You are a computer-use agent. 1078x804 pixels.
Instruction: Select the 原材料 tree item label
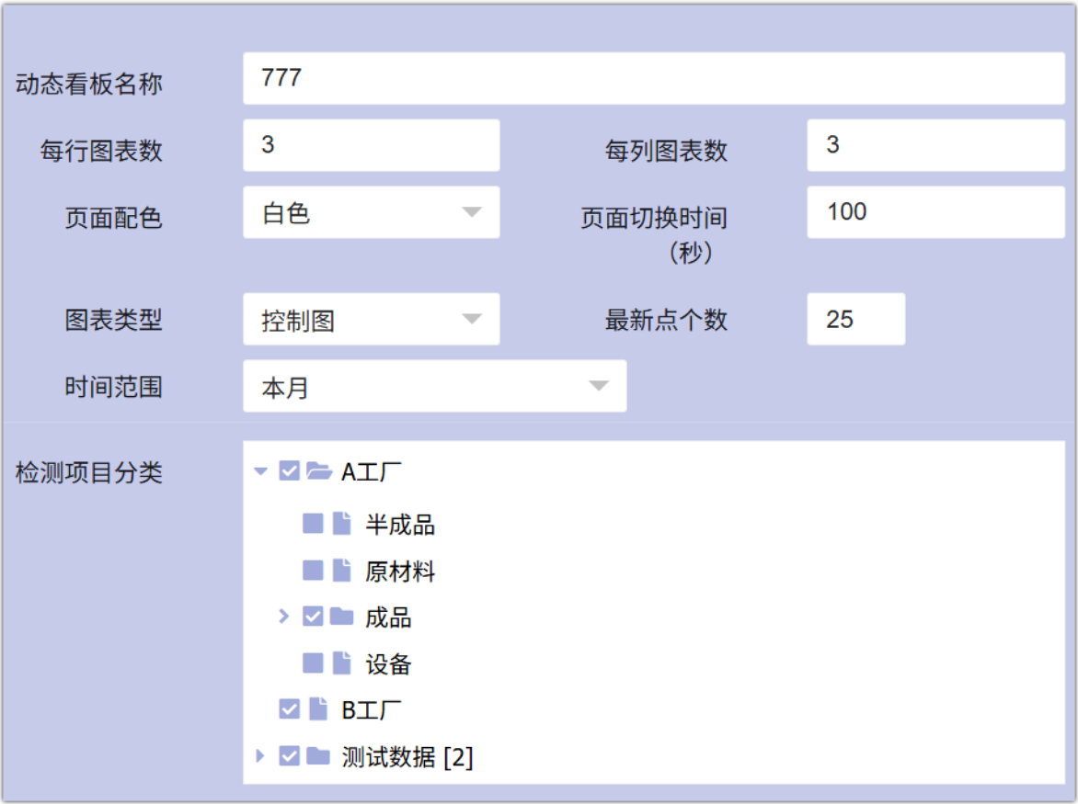click(x=400, y=572)
